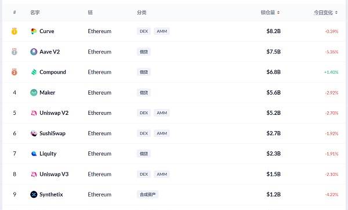The image size is (348, 210).
Task: Click the Liquity blue logo icon
Action: [34, 154]
